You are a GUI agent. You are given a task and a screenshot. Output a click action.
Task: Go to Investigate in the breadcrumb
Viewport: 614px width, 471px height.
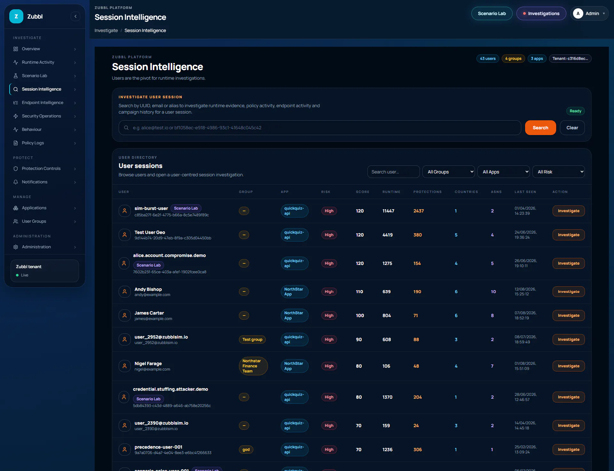[106, 30]
